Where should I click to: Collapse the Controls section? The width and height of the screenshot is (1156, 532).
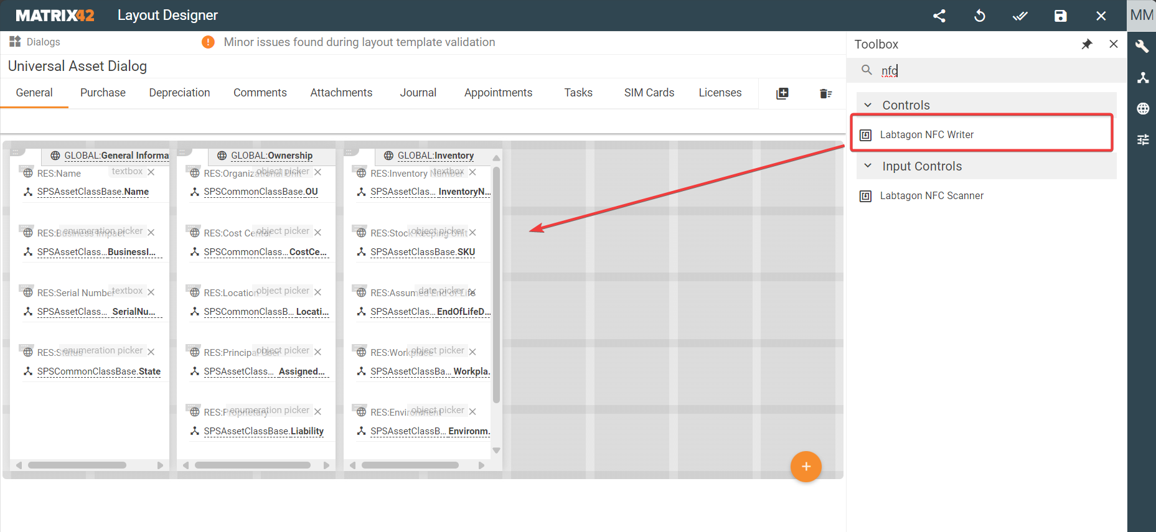(868, 105)
